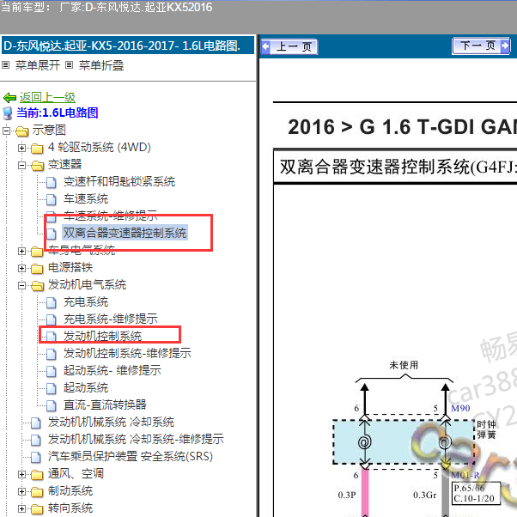Click the small icon before 菜单折叠
This screenshot has width=517, height=517.
tap(69, 65)
